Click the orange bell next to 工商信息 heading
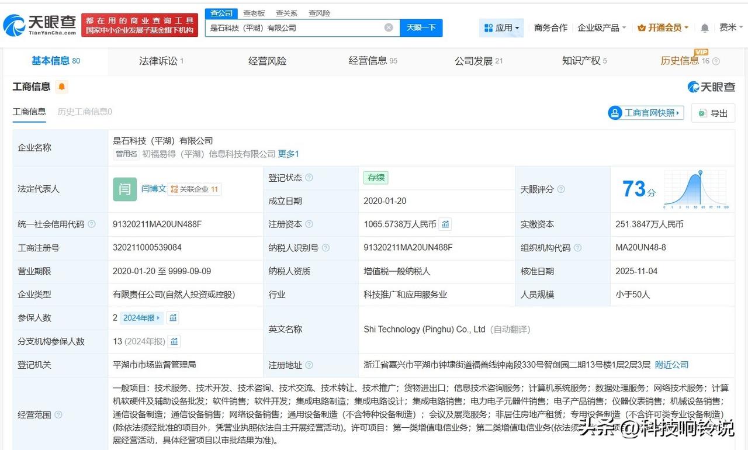Screen dimensions: 748x450 coord(62,87)
